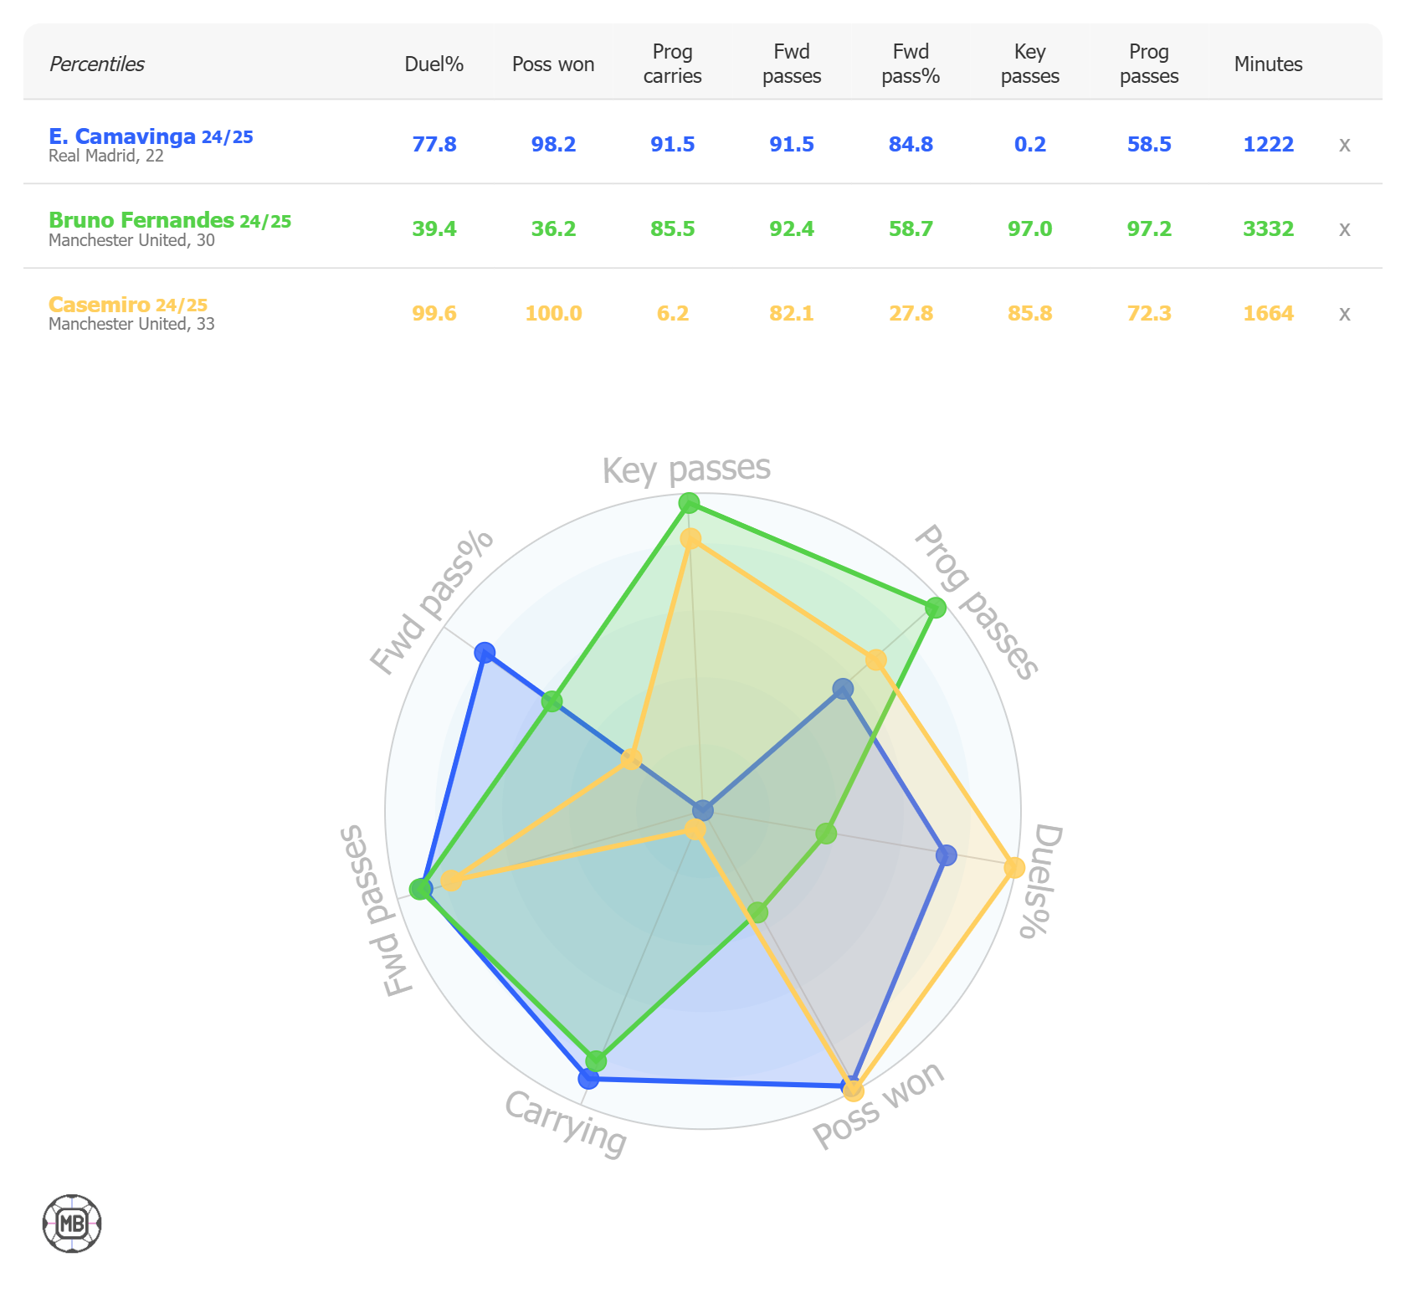
Task: Click Casemiro's Fwd pass% value 27.8
Action: (x=911, y=314)
